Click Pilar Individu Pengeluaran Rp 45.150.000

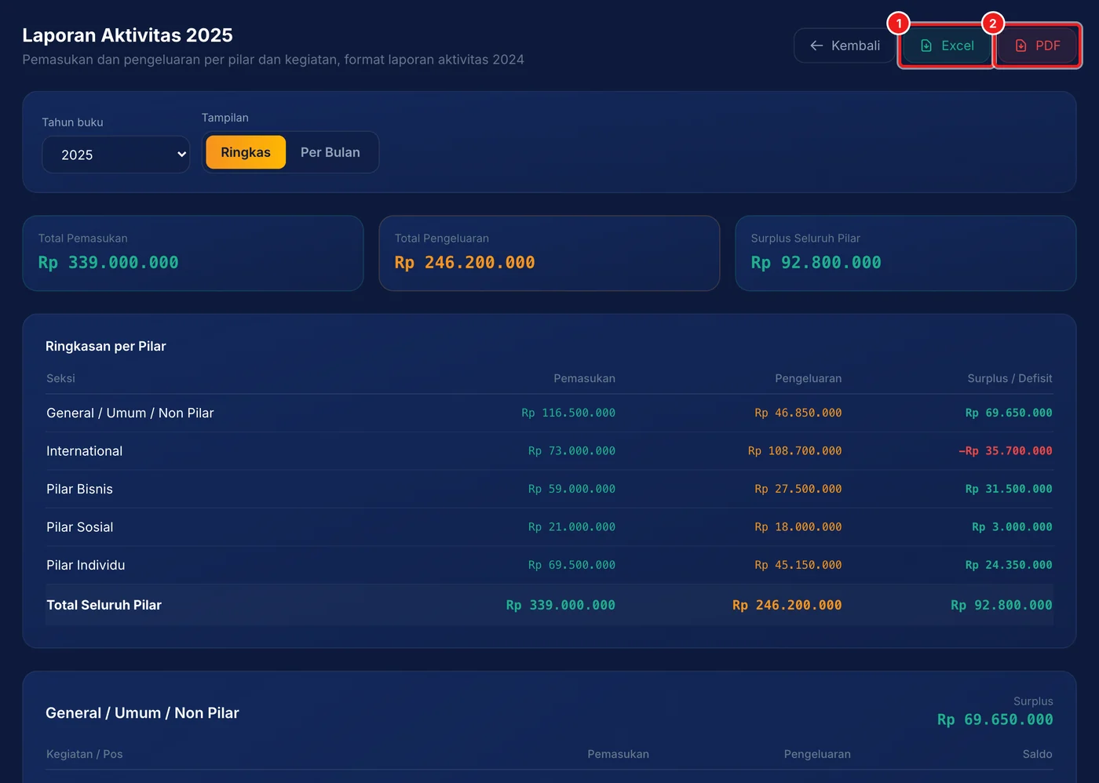tap(798, 565)
